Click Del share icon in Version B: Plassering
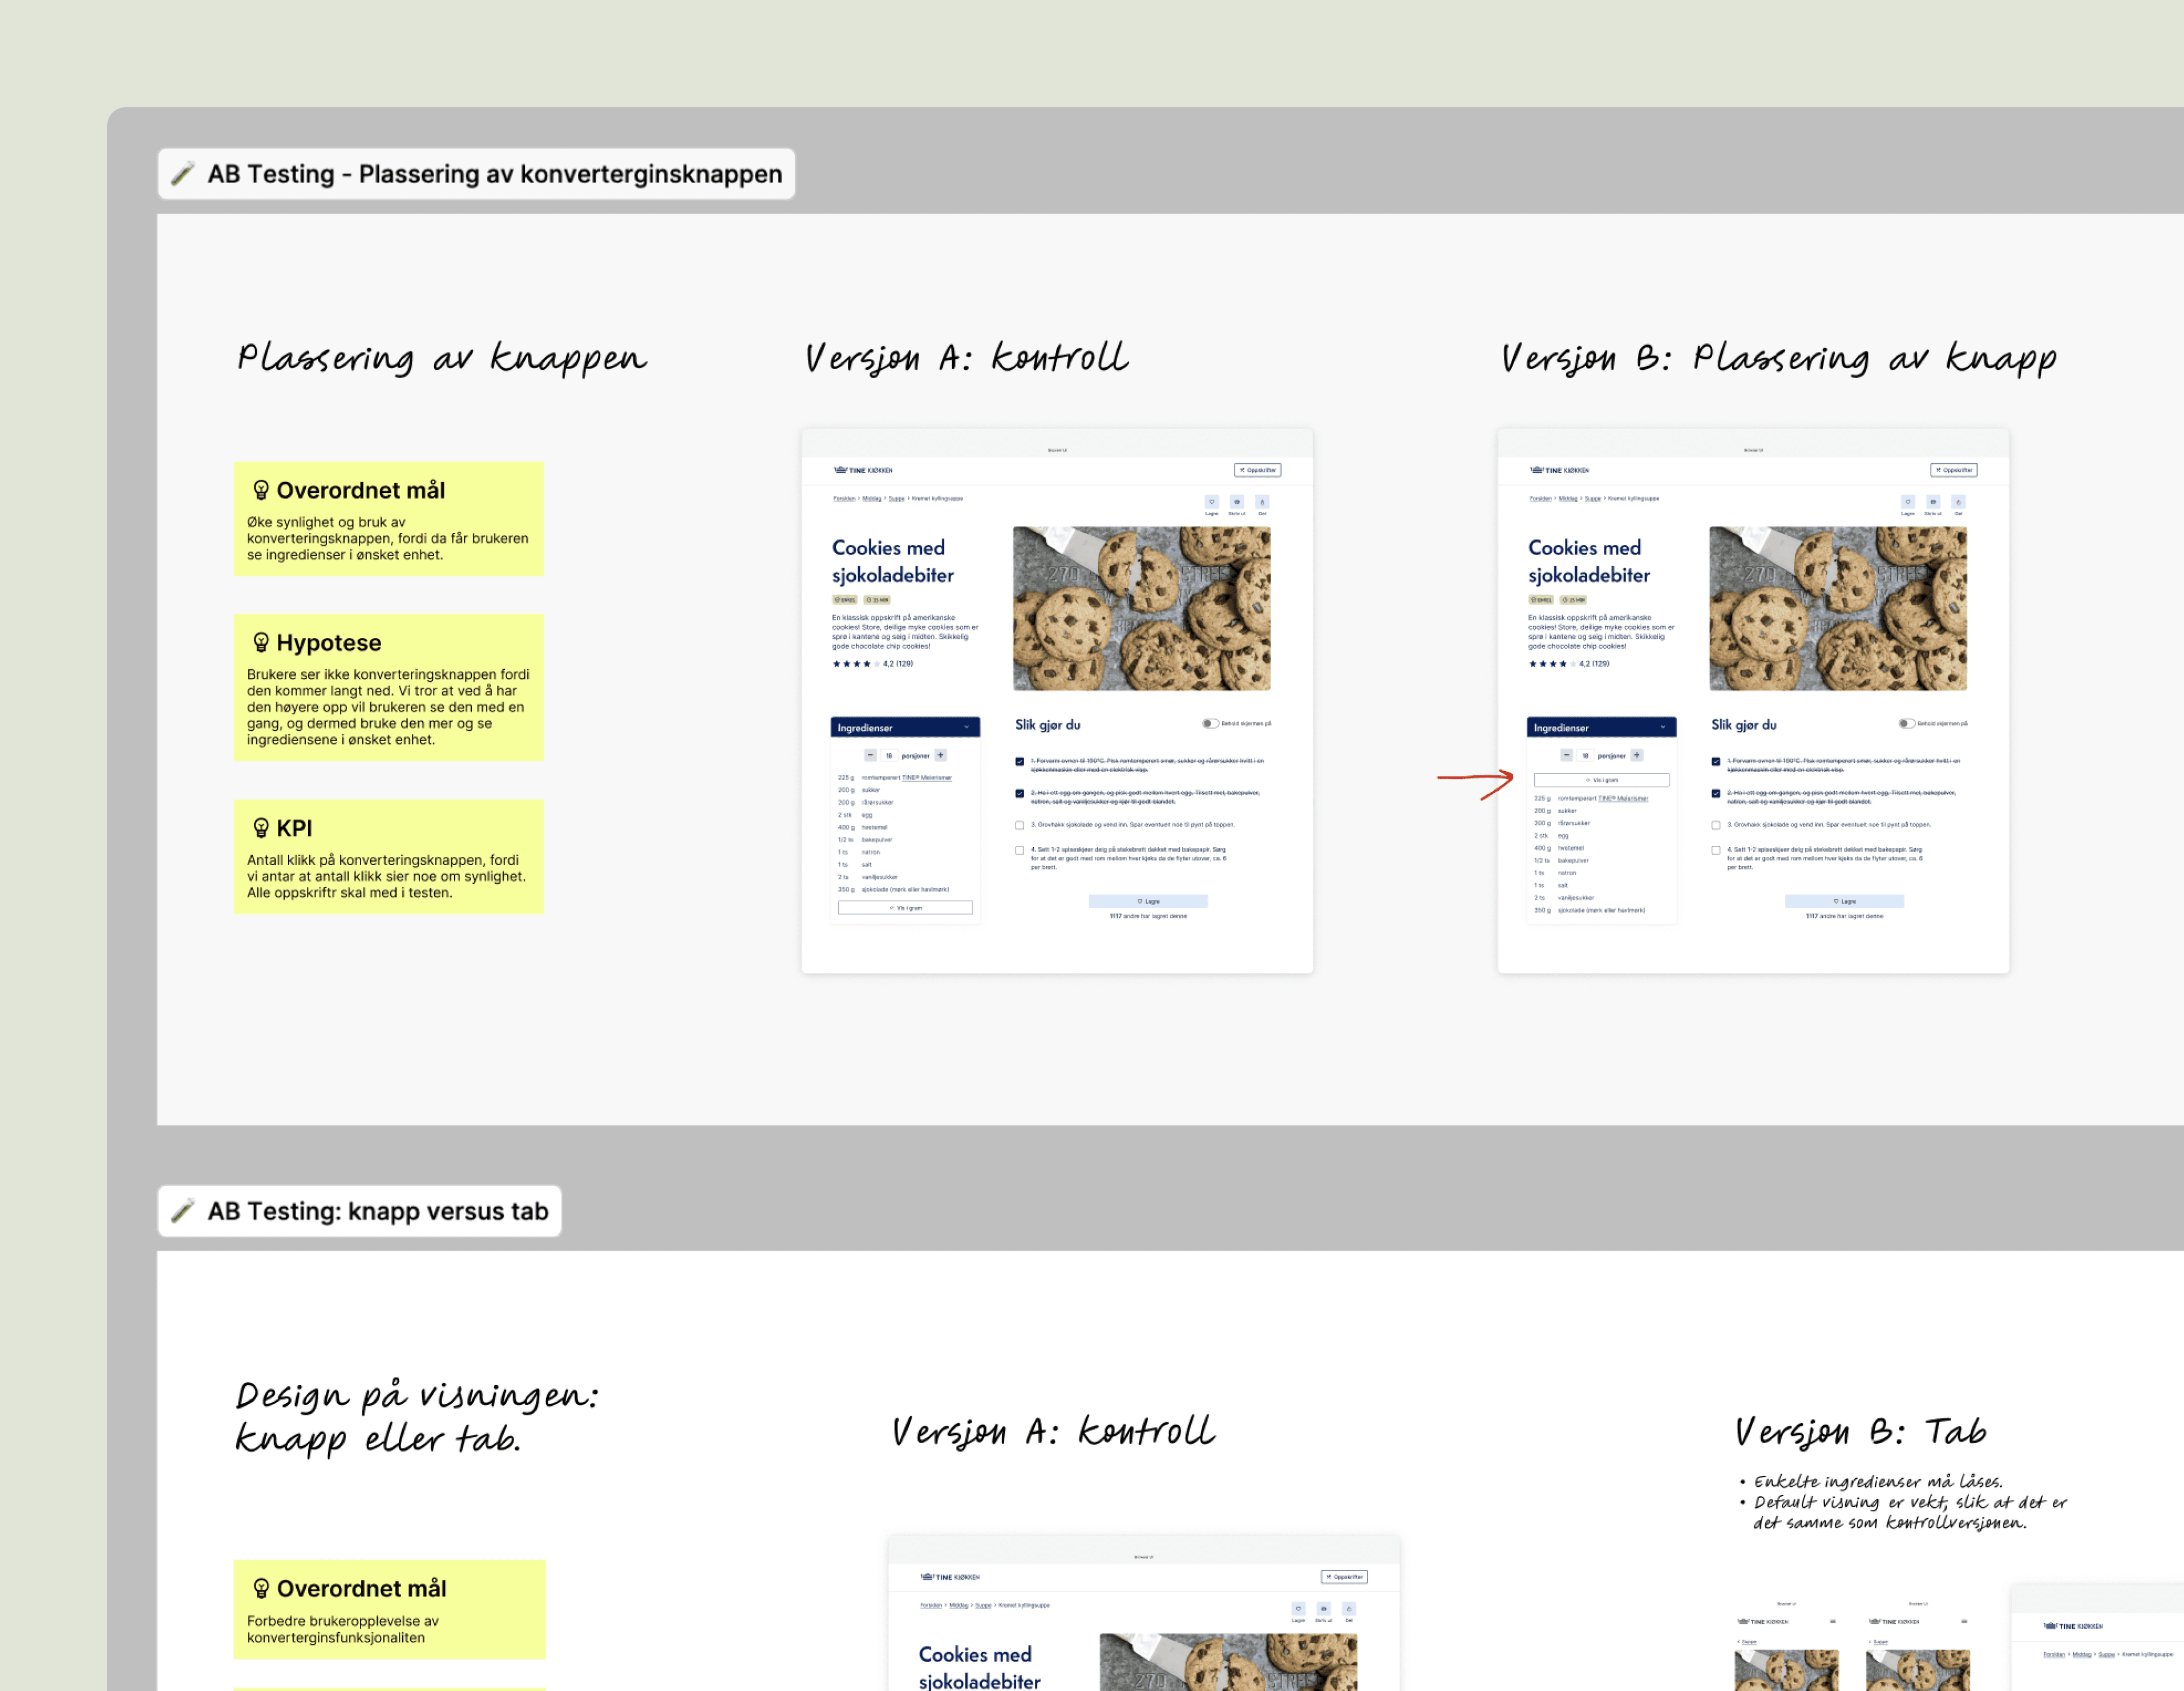This screenshot has width=2184, height=1691. point(1958,502)
